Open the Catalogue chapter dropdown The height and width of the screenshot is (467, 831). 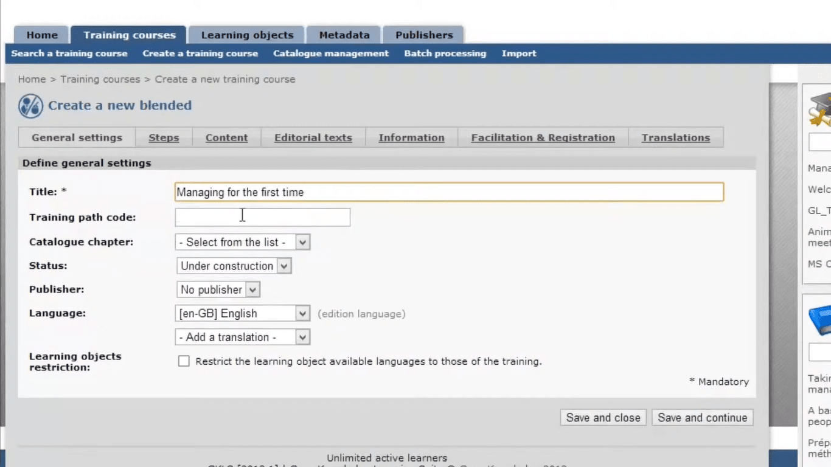302,242
